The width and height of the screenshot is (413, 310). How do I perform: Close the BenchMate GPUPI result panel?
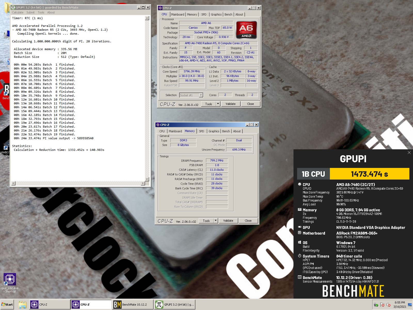coord(409,153)
